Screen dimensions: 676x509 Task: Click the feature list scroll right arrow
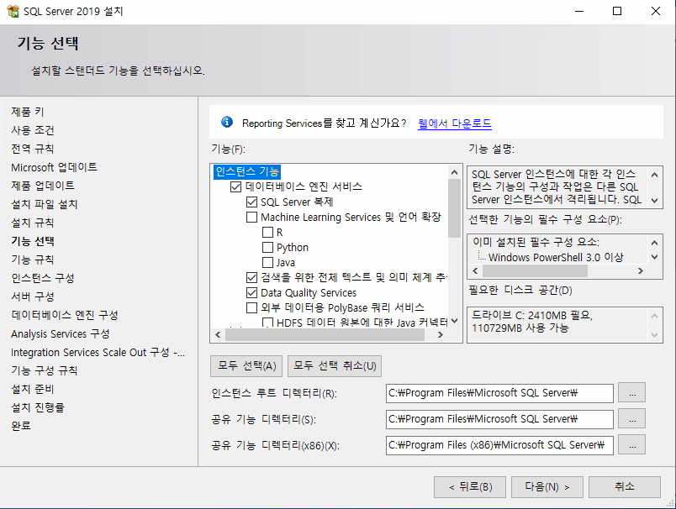pos(441,334)
